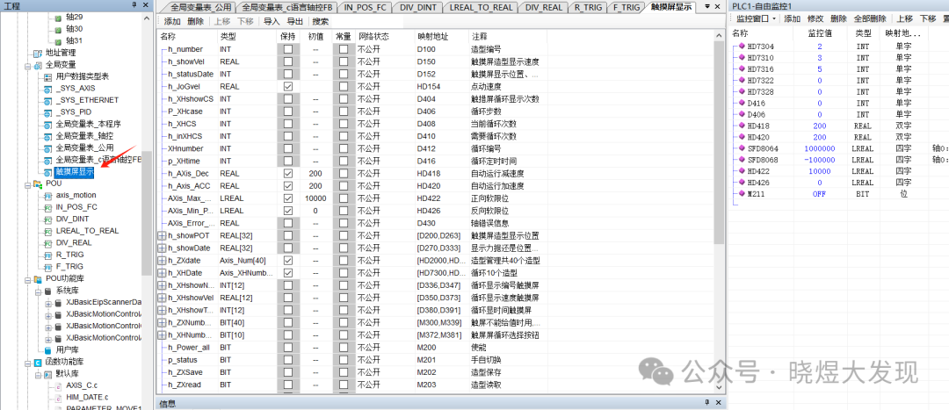This screenshot has width=949, height=410.
Task: Click 全部删除 in monitor toolbar
Action: [x=869, y=19]
